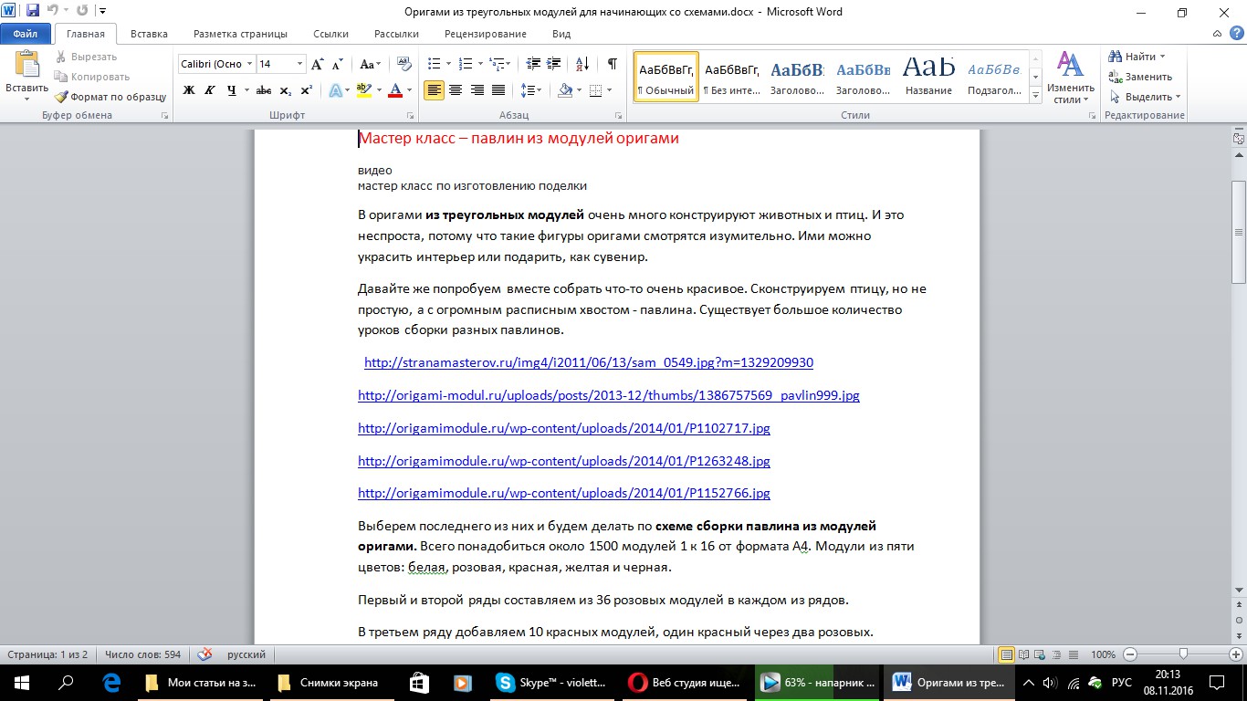Open the P1102717.jpg hyperlink
The height and width of the screenshot is (701, 1247).
(x=564, y=428)
